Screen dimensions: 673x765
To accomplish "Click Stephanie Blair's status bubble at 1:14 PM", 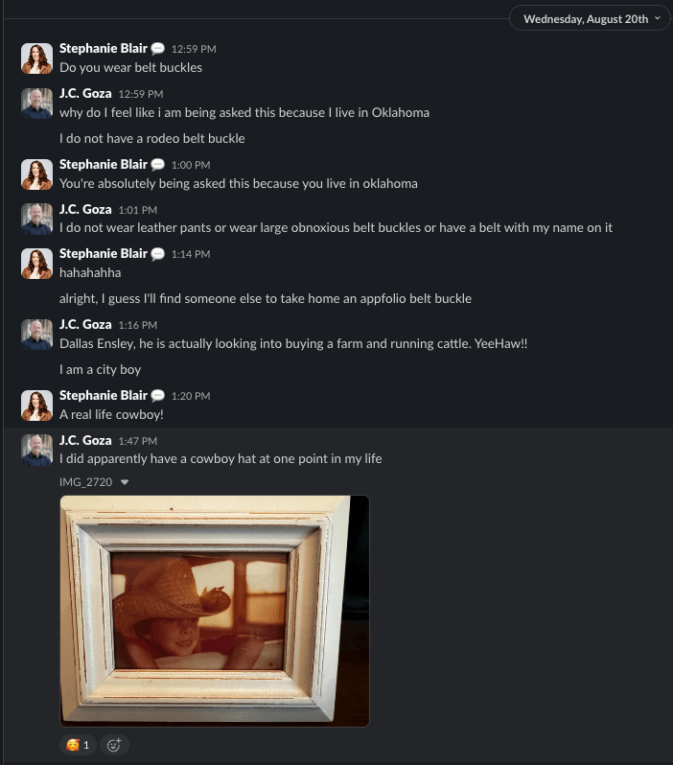I will (157, 254).
